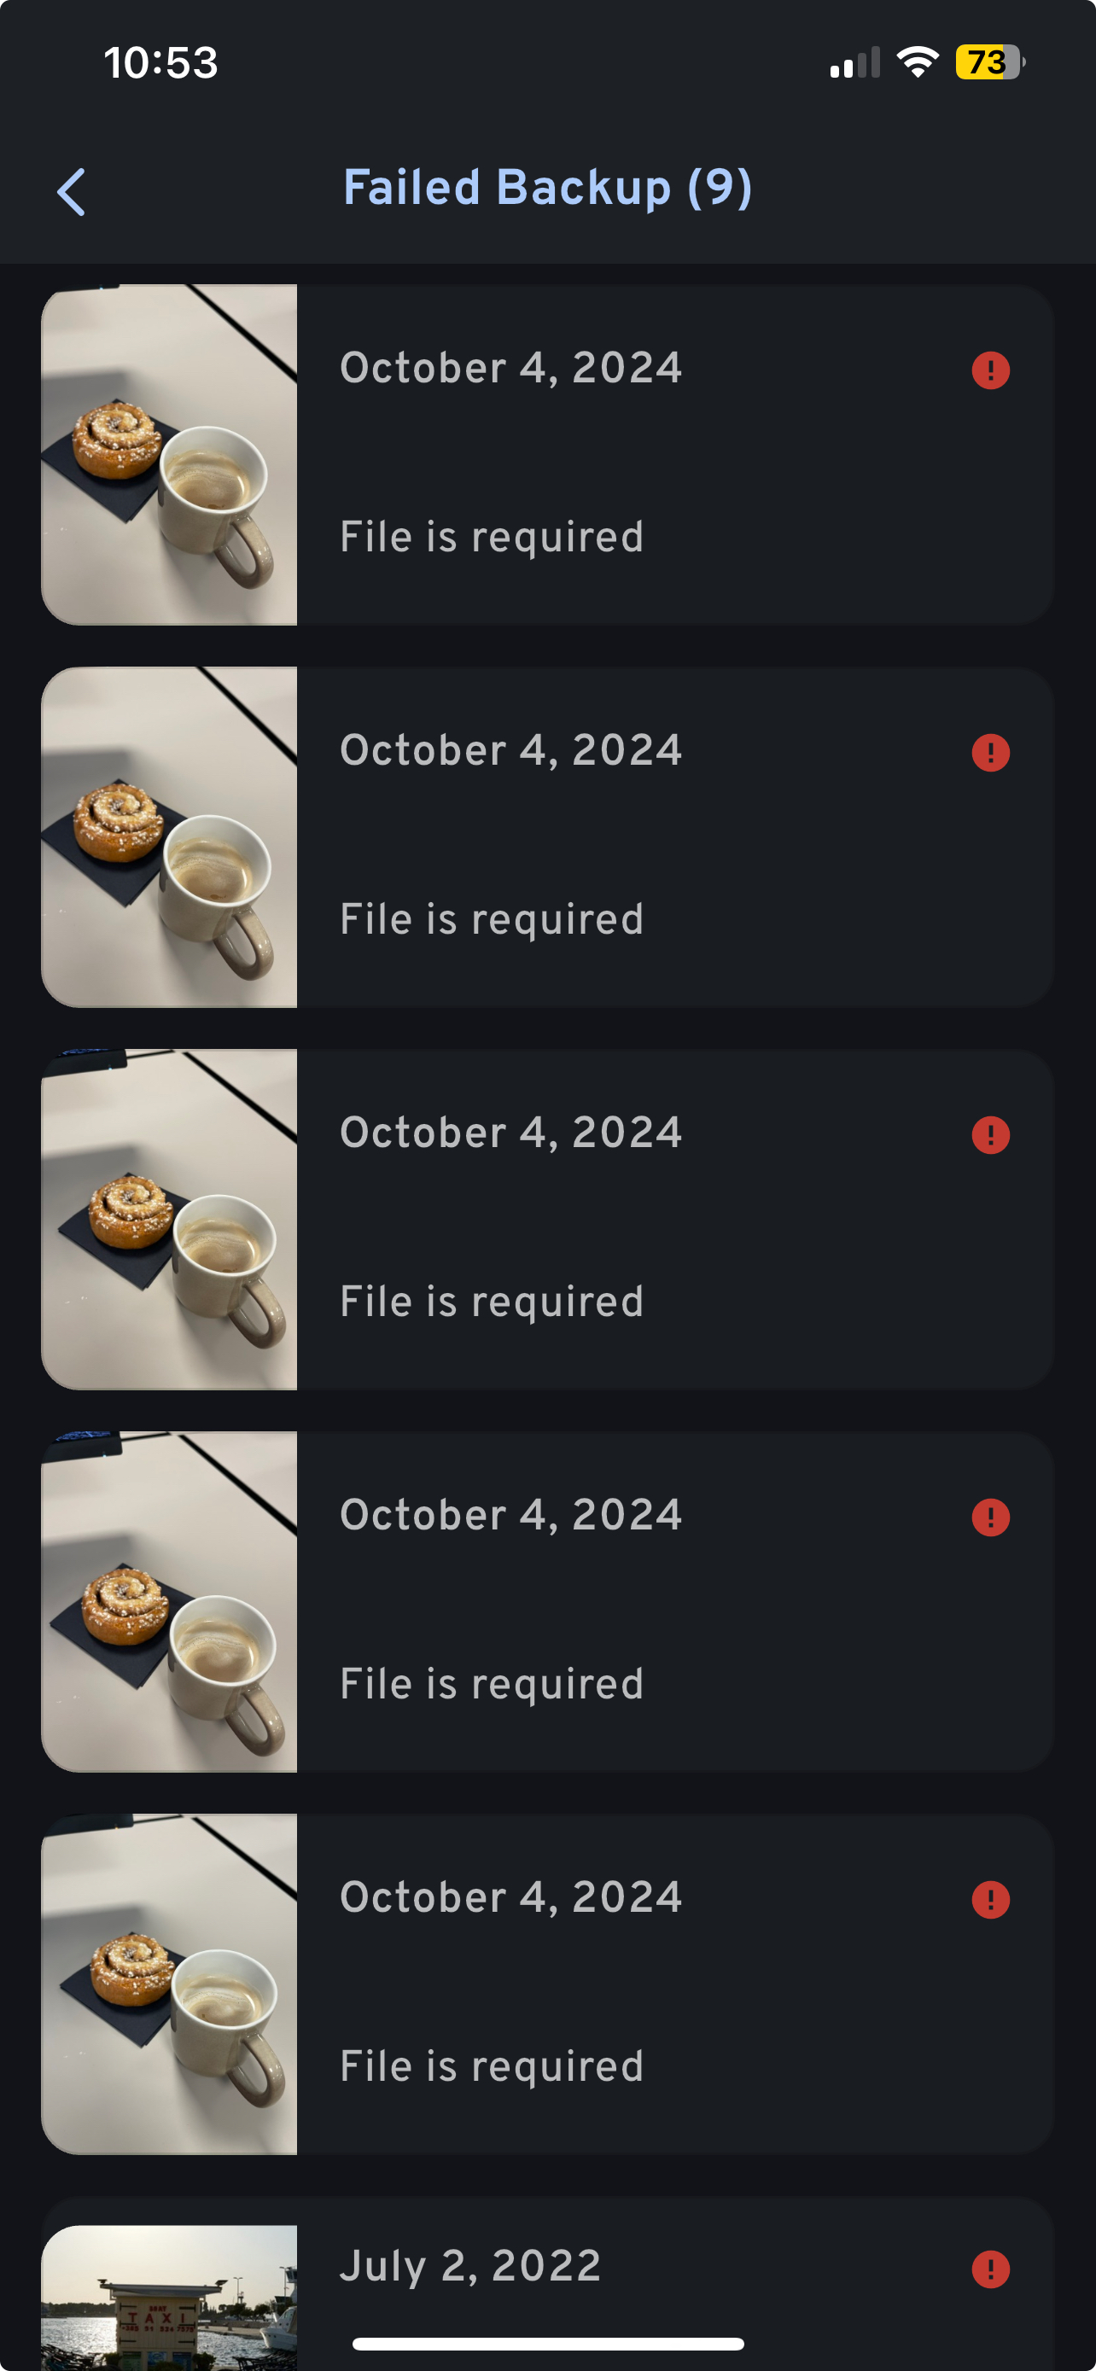Screen dimensions: 1096x2371
Task: Tap the third item's red error icon
Action: click(990, 1134)
